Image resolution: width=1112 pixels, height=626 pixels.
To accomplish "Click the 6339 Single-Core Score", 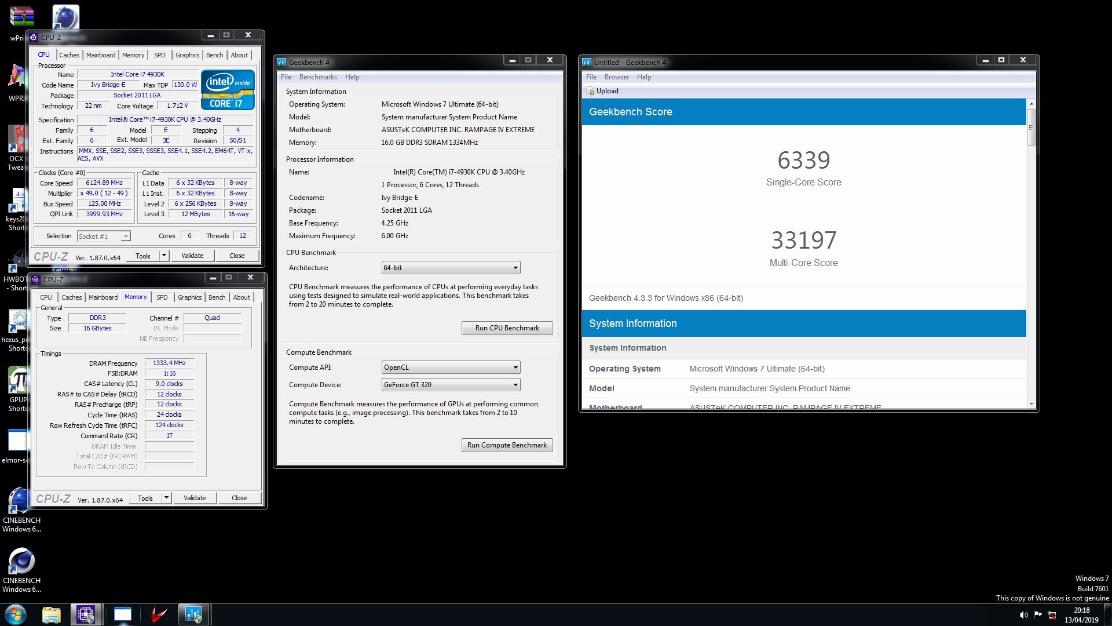I will 804,160.
